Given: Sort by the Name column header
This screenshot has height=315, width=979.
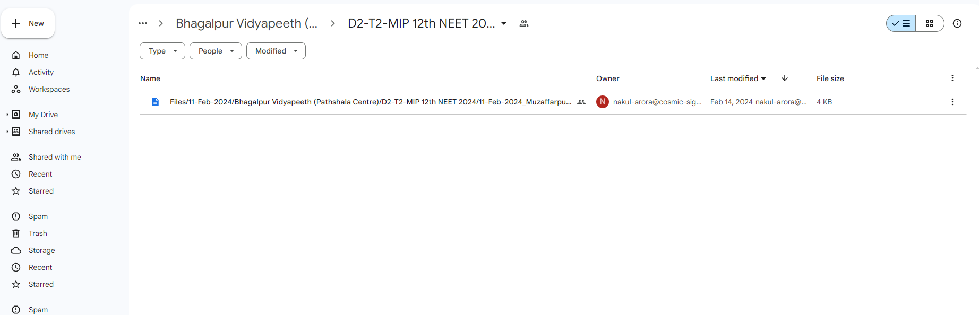Looking at the screenshot, I should (150, 78).
